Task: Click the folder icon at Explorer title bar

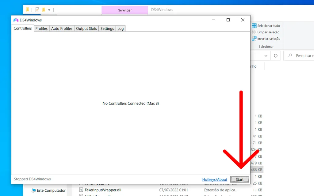Action: [x=27, y=9]
